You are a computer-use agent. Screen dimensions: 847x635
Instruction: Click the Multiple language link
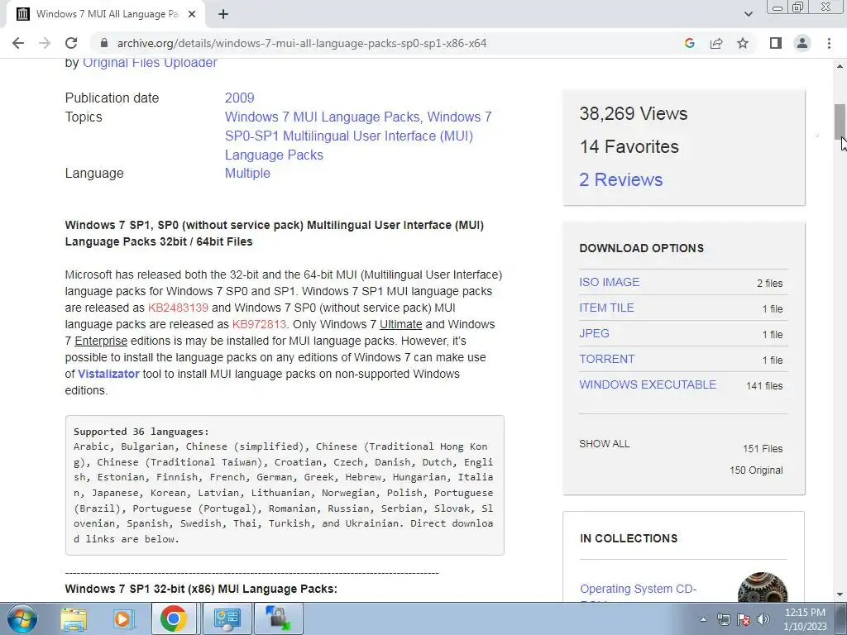[x=247, y=174]
